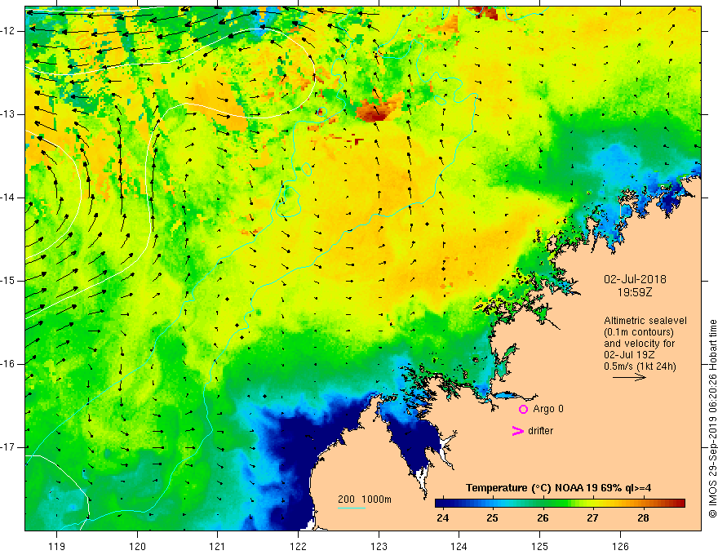Click the latitude -14 axis label

click(x=9, y=198)
